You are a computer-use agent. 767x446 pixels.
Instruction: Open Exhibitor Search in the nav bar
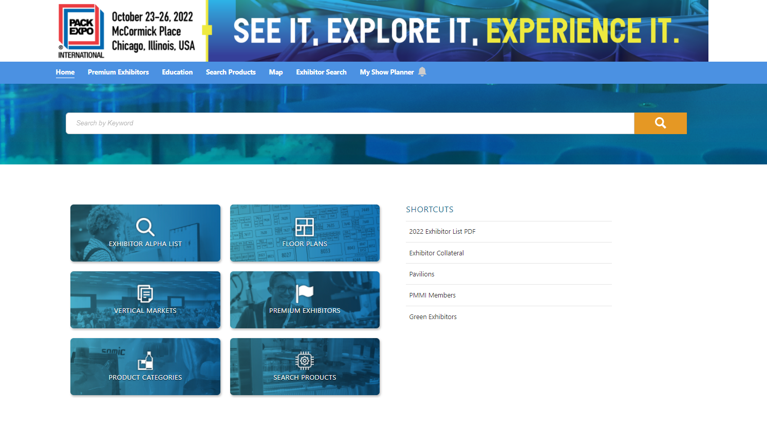click(x=321, y=72)
